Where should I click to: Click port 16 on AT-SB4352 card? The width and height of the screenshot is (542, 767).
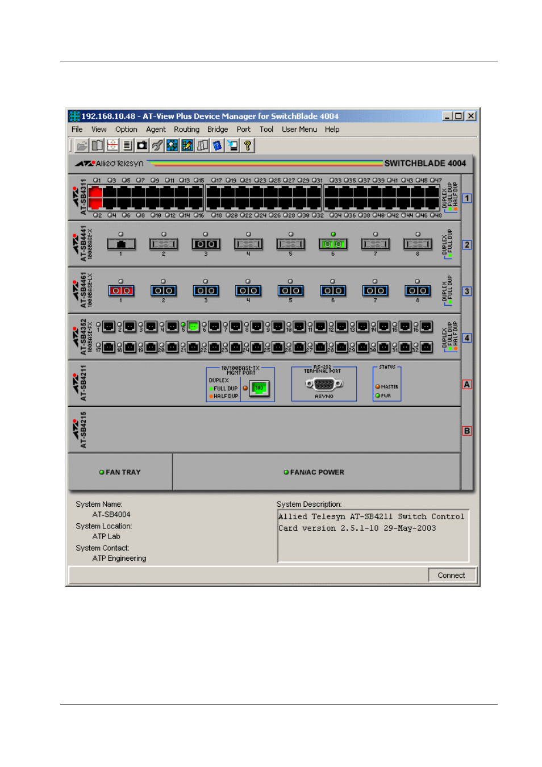426,327
